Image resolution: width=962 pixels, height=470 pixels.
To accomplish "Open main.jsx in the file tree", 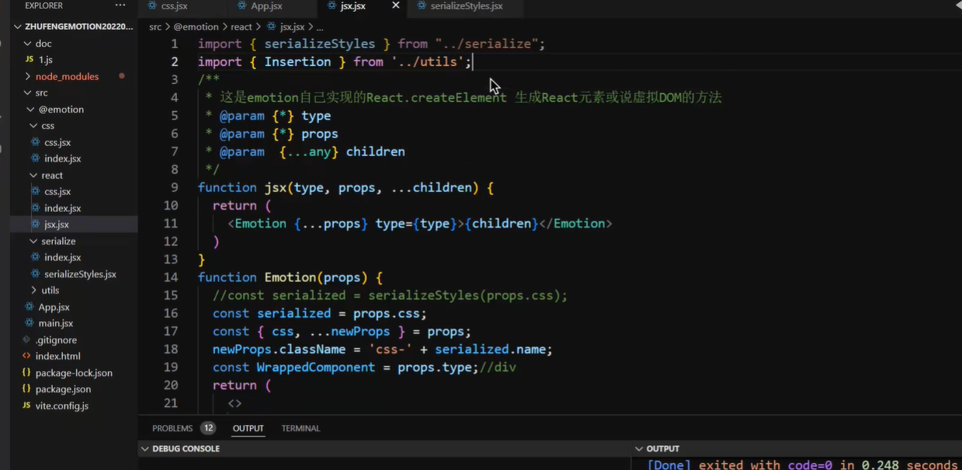I will click(56, 323).
